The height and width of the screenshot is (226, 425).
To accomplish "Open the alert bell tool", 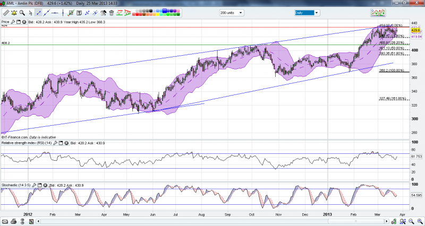I will pos(14,13).
